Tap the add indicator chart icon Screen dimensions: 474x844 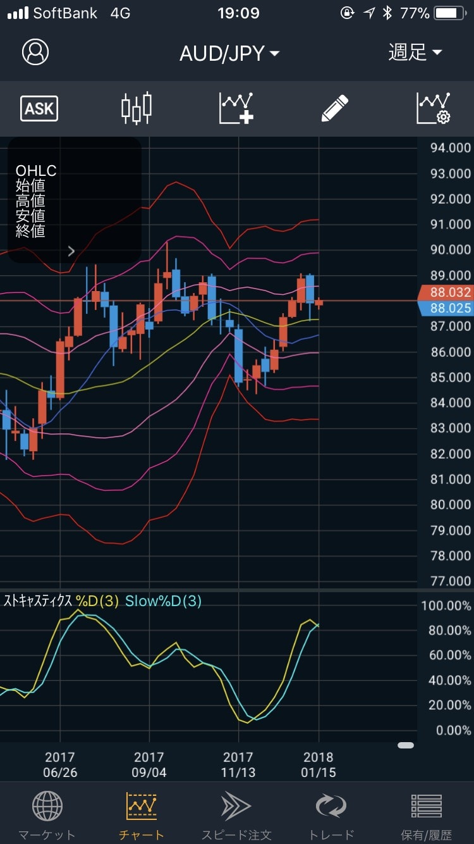click(x=236, y=109)
